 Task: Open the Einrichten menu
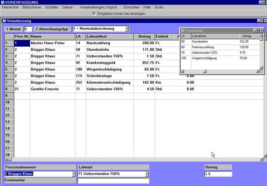coord(131,7)
